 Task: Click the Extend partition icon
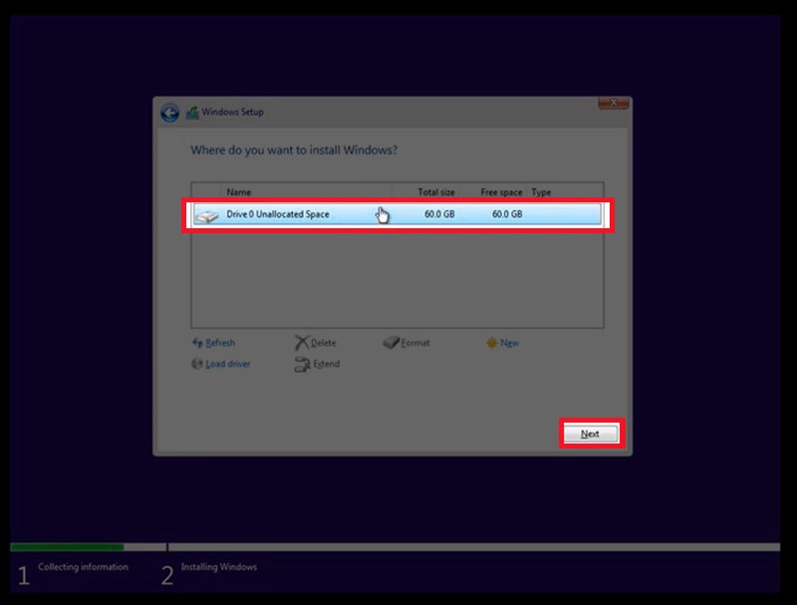coord(302,364)
